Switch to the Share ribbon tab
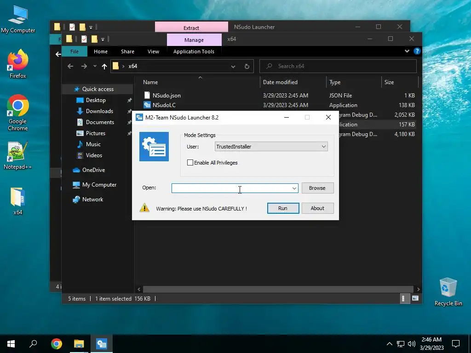Viewport: 471px width, 353px height. click(x=127, y=51)
